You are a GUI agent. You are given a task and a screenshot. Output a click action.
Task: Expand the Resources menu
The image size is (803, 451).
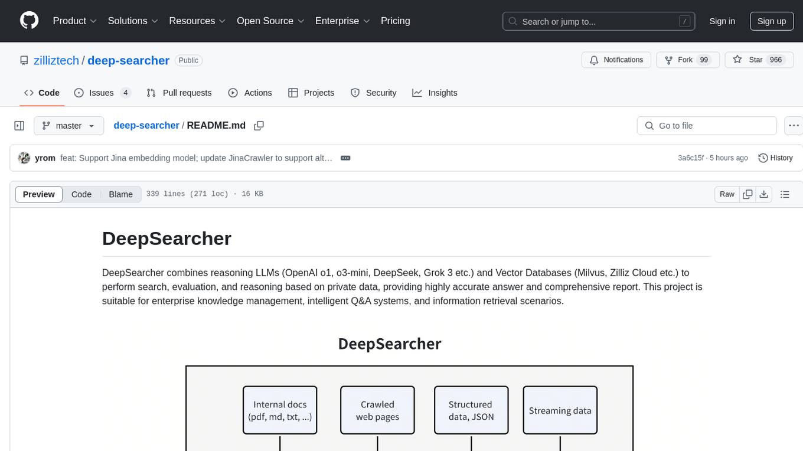click(197, 21)
